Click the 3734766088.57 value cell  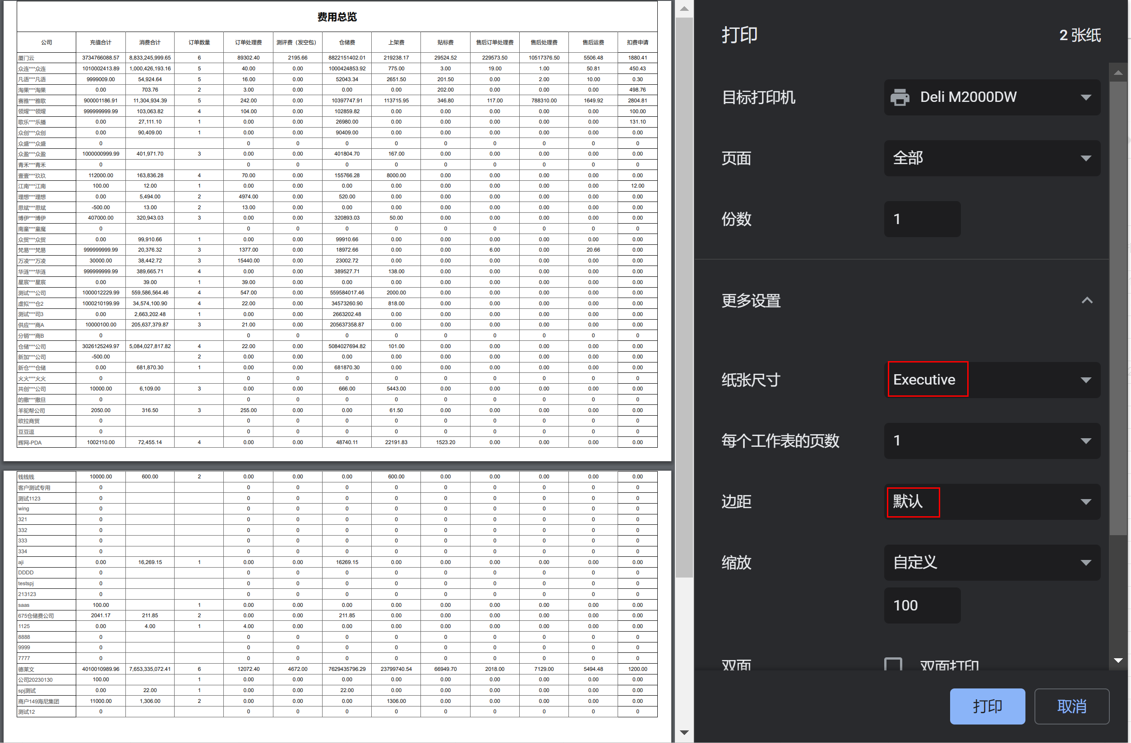(x=101, y=58)
